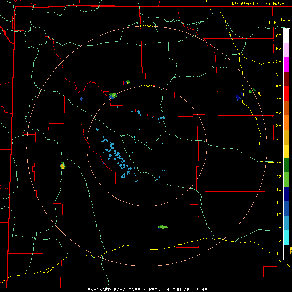Click the TOPS legend title
This screenshot has height=292, width=292.
(285, 19)
